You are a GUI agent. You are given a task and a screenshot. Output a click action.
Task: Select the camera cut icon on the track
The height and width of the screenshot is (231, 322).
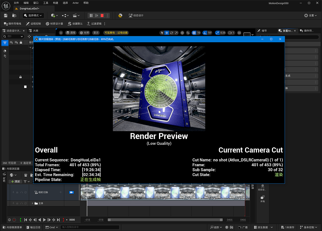(71, 192)
